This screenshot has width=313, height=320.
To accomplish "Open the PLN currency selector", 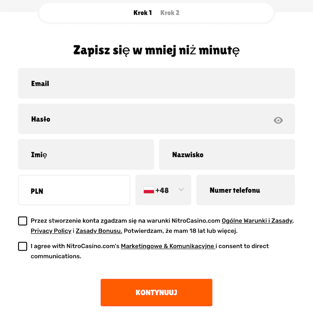I will point(74,190).
